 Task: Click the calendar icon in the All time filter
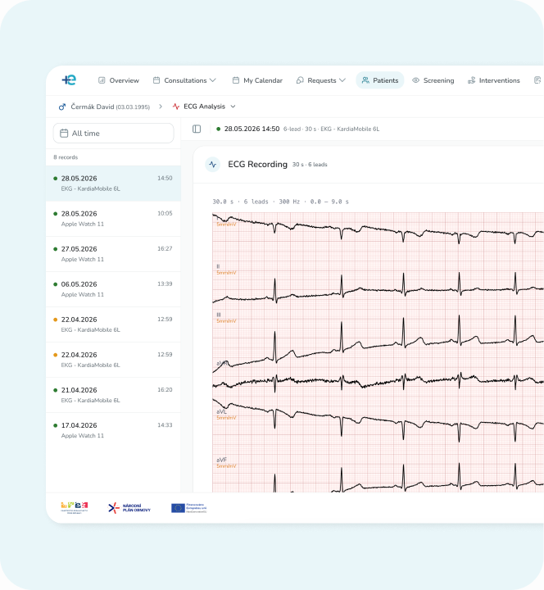click(x=64, y=134)
